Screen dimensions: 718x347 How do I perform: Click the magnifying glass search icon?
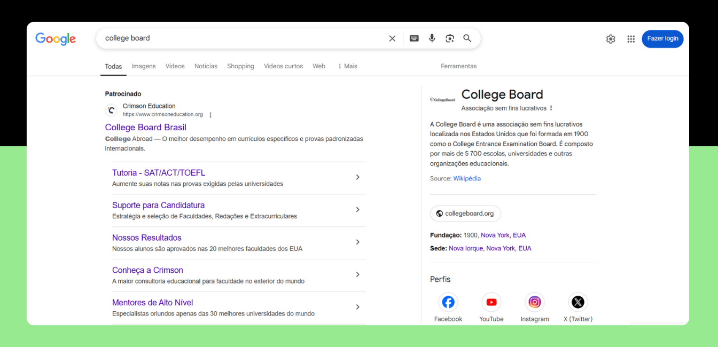pos(467,38)
